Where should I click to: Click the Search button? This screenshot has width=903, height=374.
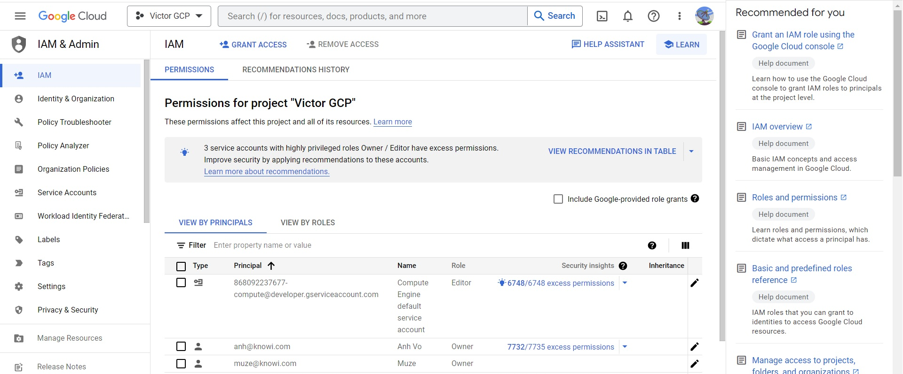click(555, 16)
